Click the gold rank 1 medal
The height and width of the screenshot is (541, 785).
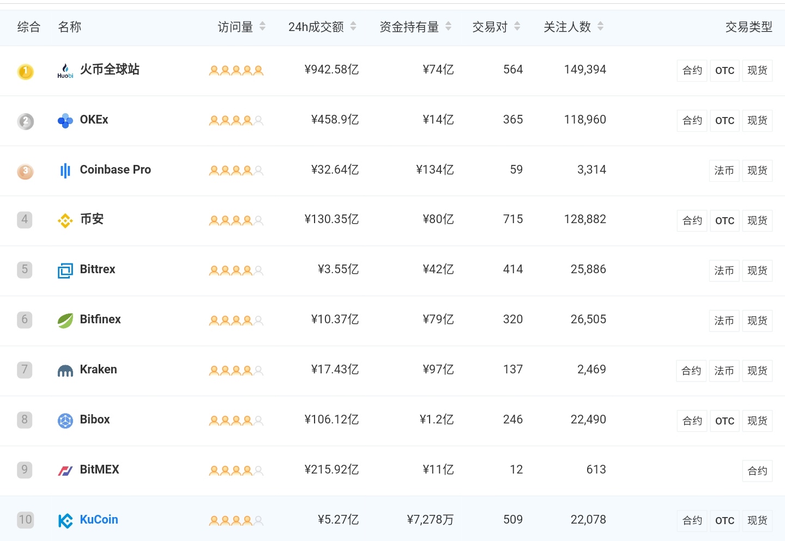tap(26, 71)
